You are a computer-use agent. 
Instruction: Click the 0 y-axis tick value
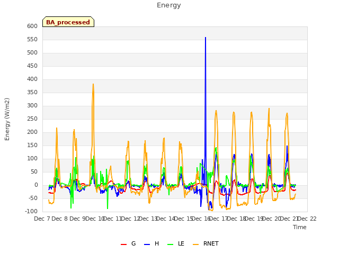pyautogui.click(x=36, y=185)
